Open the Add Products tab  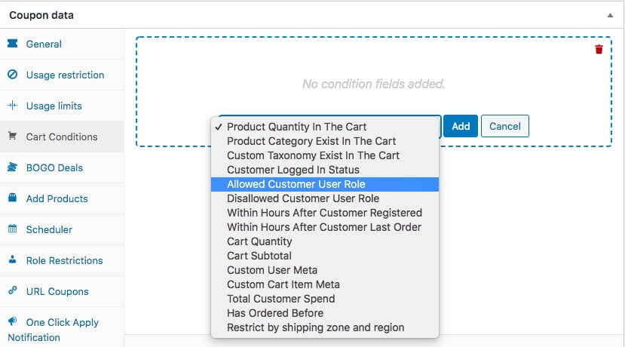coord(62,198)
